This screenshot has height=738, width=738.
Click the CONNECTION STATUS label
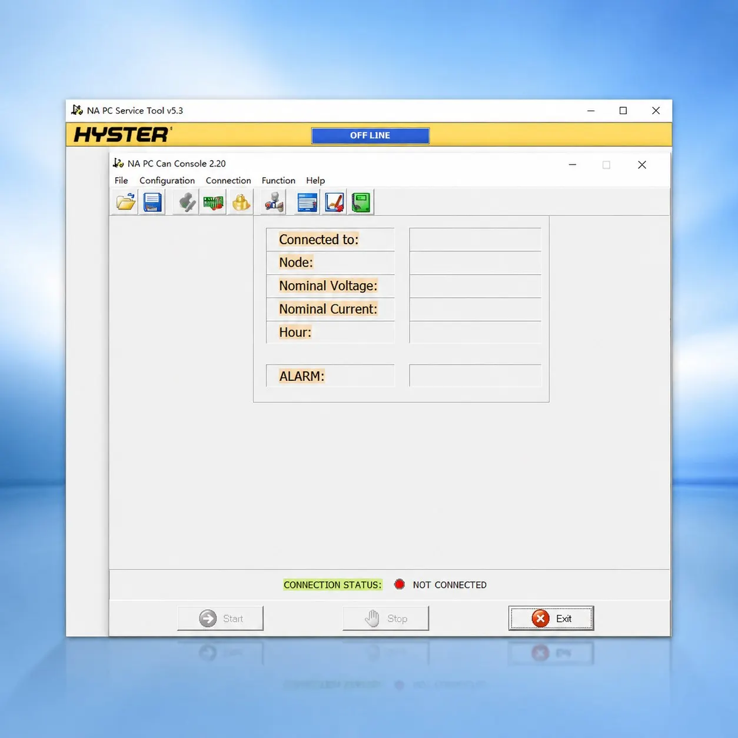333,585
